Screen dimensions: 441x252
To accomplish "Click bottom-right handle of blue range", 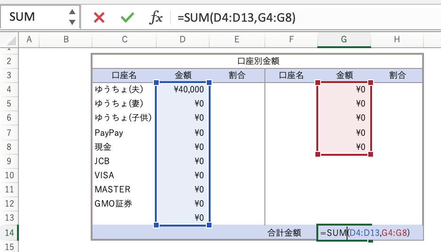I will (209, 225).
